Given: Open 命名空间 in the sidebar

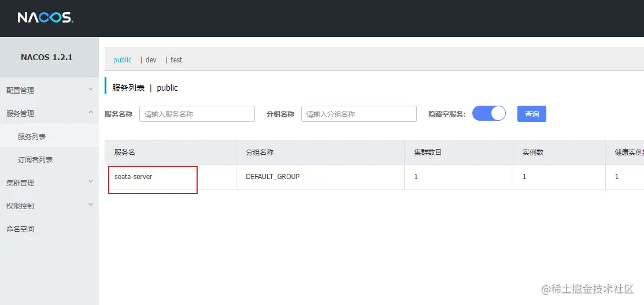Looking at the screenshot, I should click(20, 229).
